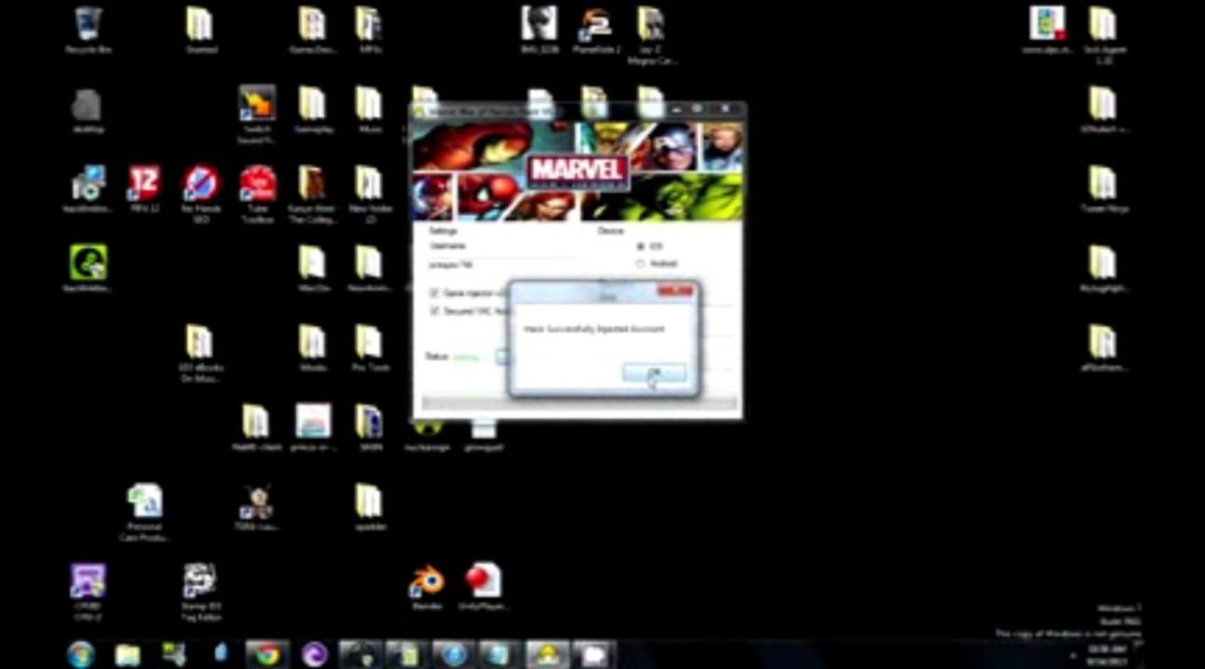Close the success message dialog with red X
Viewport: 1205px width, 669px height.
(675, 293)
